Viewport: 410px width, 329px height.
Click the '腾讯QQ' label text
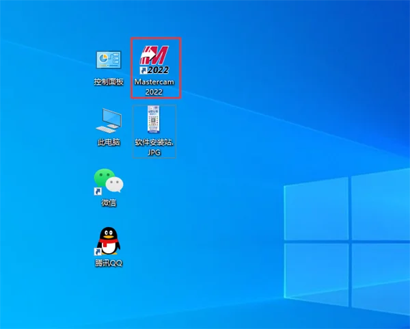pyautogui.click(x=109, y=263)
